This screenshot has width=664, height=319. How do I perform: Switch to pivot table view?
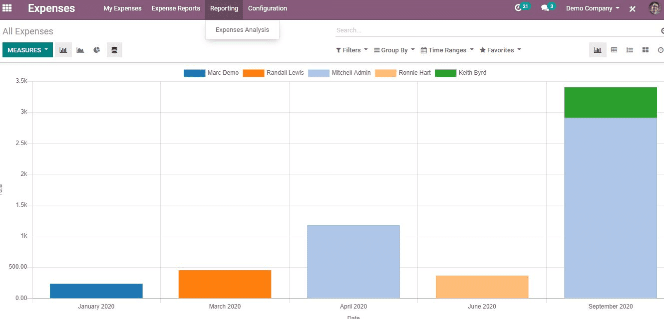(x=614, y=50)
